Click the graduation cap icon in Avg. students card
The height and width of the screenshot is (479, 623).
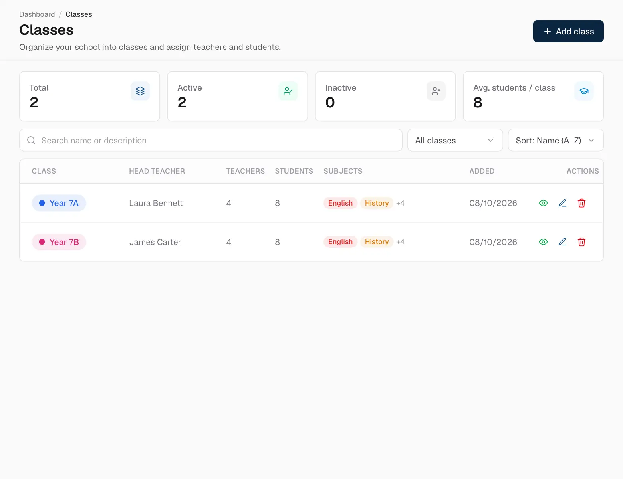click(584, 91)
